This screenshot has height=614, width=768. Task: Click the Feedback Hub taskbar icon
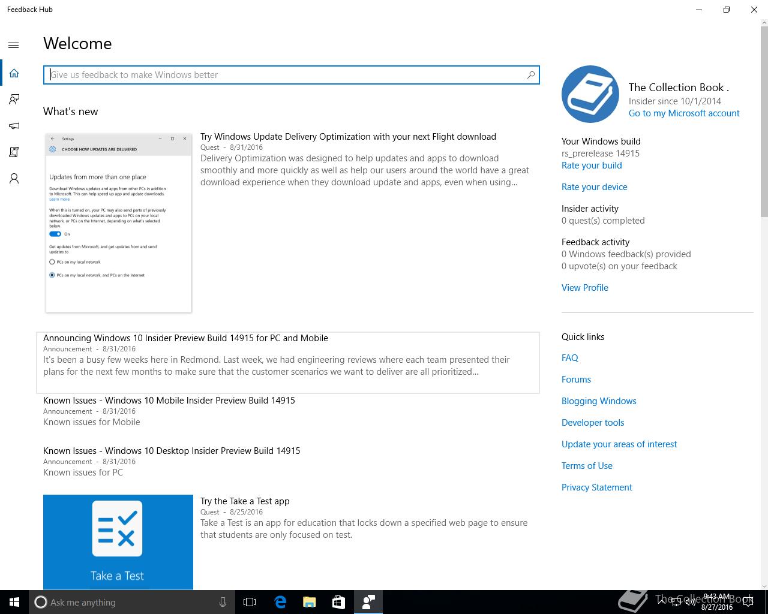[x=368, y=602]
